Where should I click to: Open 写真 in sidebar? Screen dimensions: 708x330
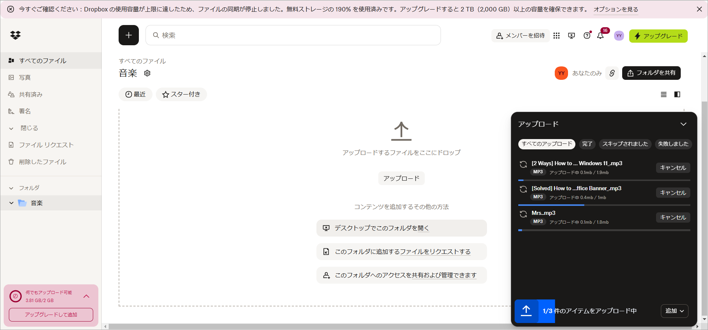click(51, 78)
